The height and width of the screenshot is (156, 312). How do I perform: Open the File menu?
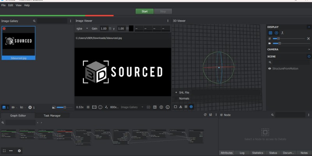click(4, 5)
